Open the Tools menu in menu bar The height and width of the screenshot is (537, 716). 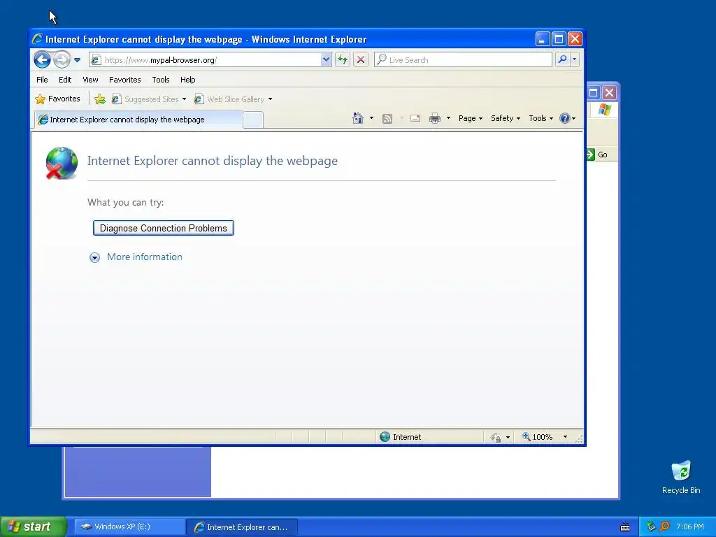[161, 80]
